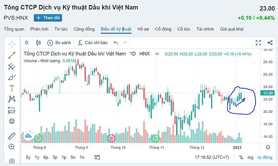
Task: Switch to the 'Tin tức' tab
Action: pos(61,29)
